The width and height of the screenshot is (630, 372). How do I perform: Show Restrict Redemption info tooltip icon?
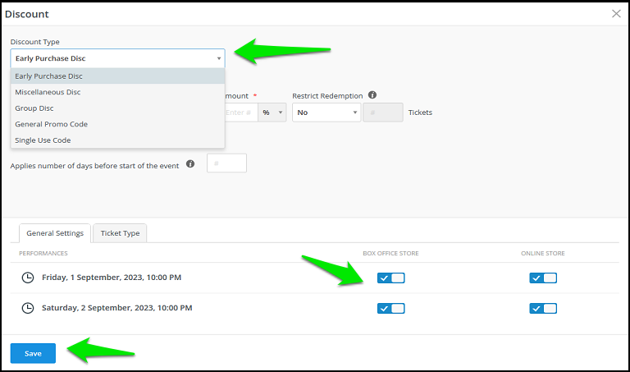pyautogui.click(x=372, y=95)
